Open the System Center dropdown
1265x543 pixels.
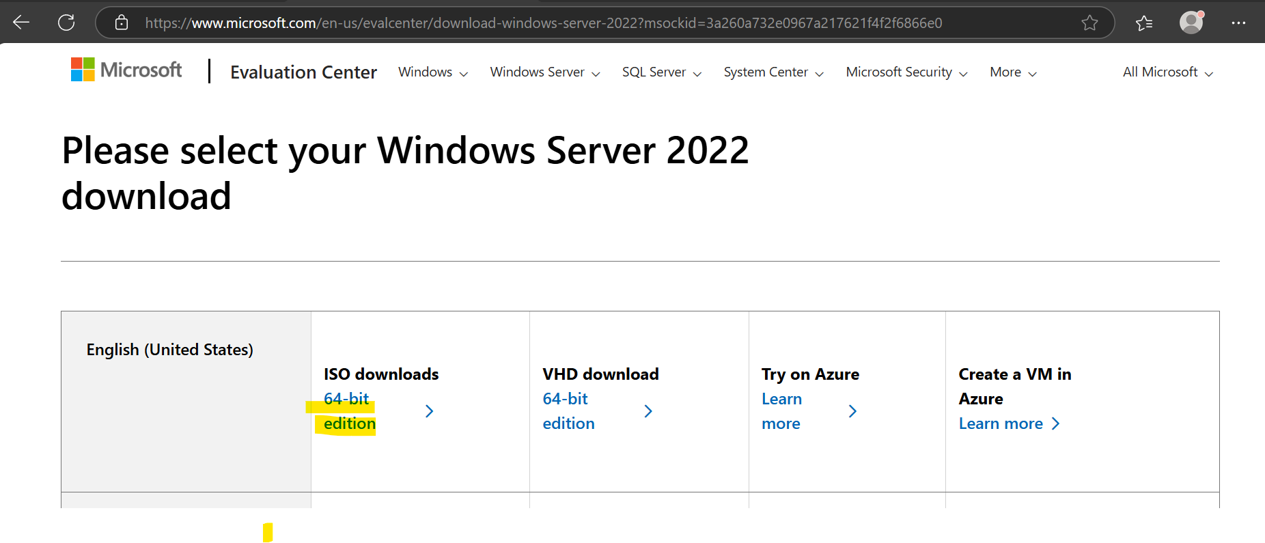(774, 72)
